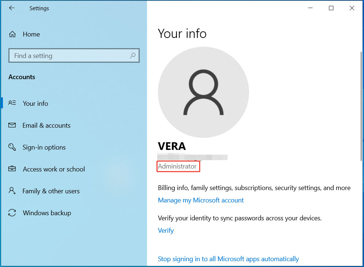
Task: Click the Your info page title
Action: click(182, 34)
